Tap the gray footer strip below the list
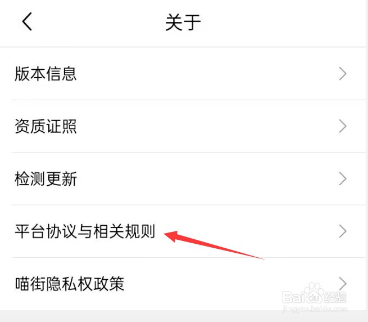 point(184,316)
